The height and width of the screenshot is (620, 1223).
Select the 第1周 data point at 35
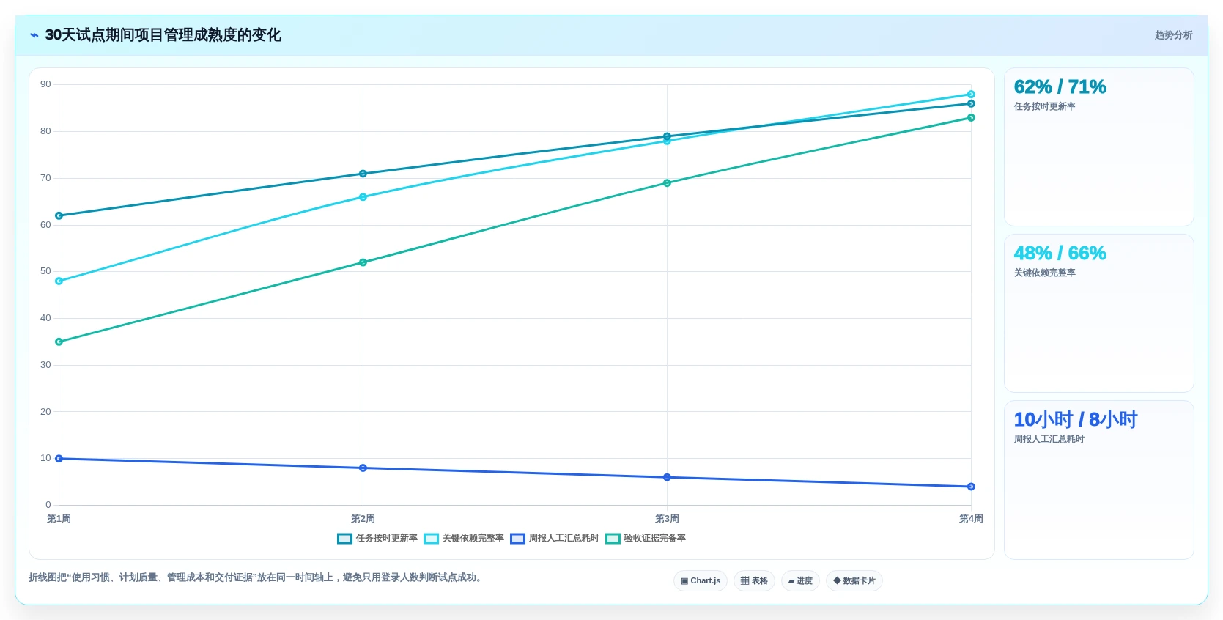pos(59,342)
